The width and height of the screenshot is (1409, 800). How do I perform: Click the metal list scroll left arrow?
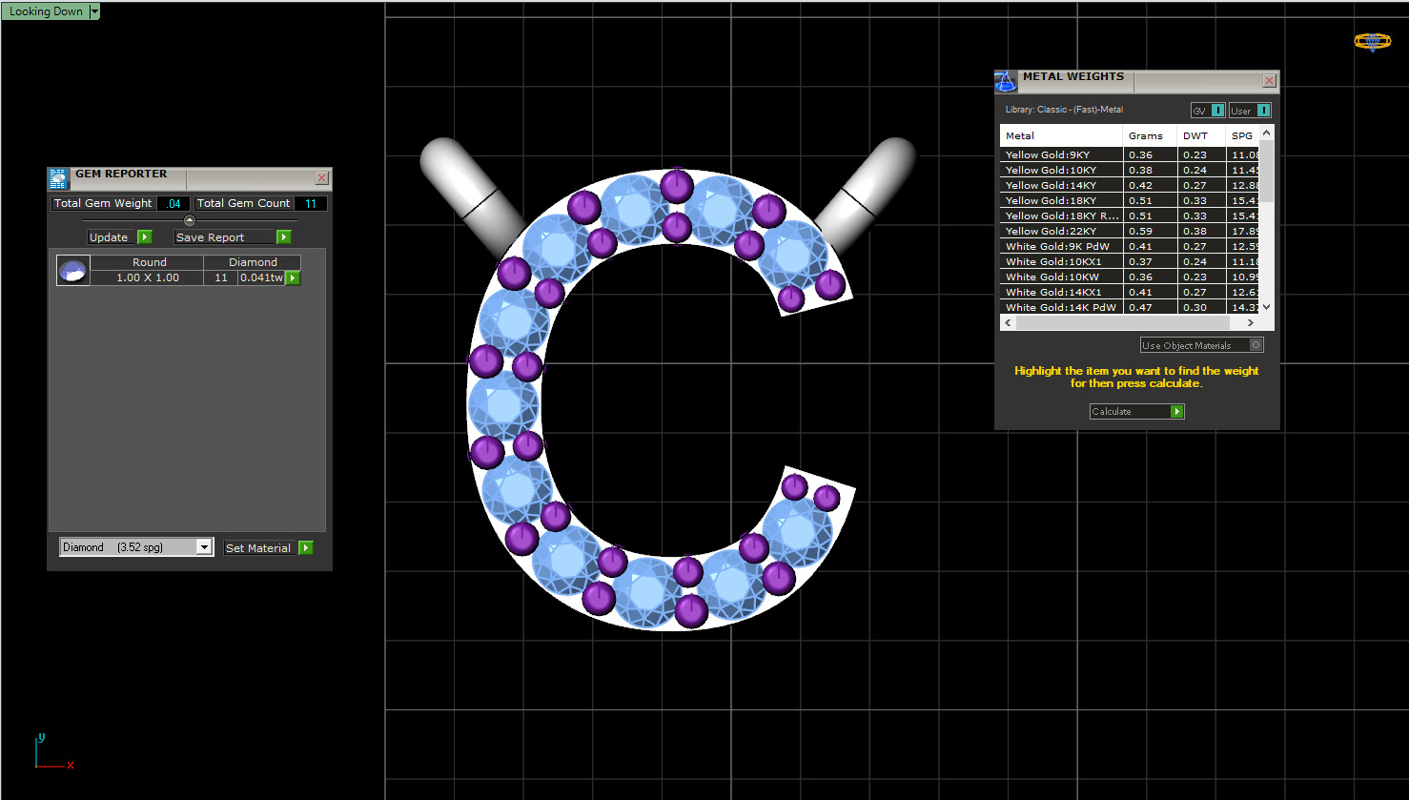(x=1008, y=323)
